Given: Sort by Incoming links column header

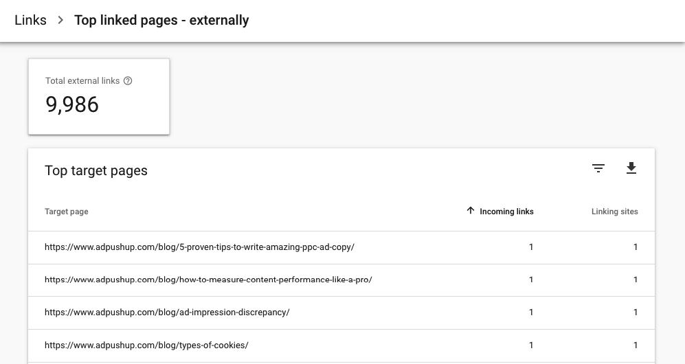Looking at the screenshot, I should [x=506, y=212].
